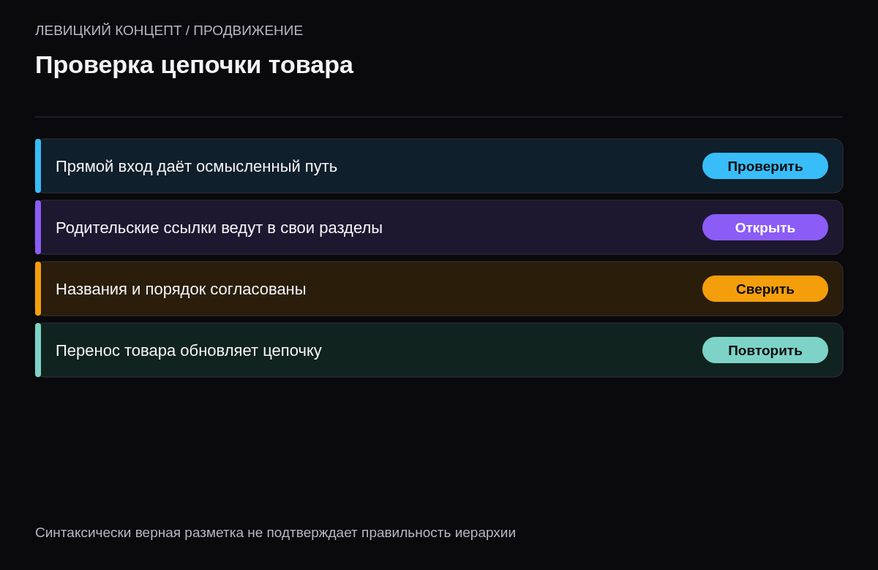Image resolution: width=878 pixels, height=570 pixels.
Task: Select row 'Прямой вход даёт осмысленный путь'
Action: 439,166
